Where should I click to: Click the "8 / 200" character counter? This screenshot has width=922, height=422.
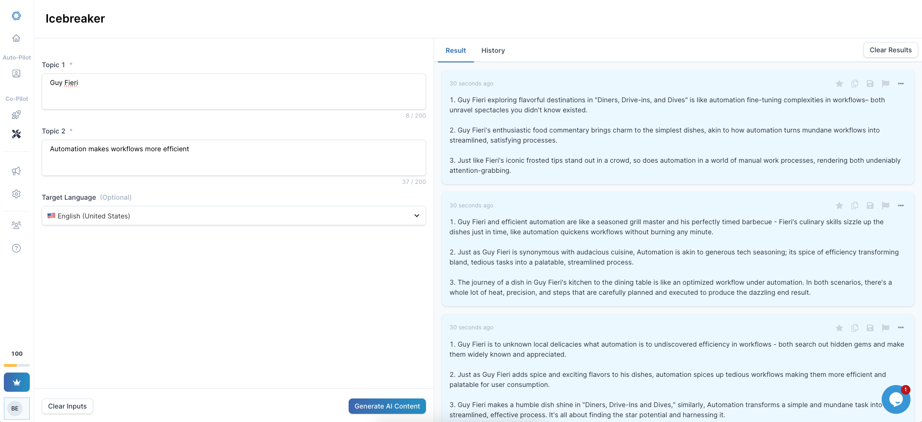tap(416, 116)
